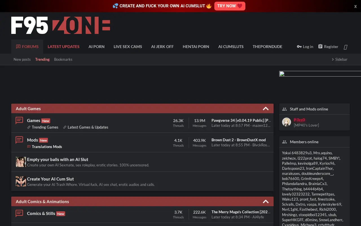361x226 pixels.
Task: Click the F95zone logo
Action: 61,25
